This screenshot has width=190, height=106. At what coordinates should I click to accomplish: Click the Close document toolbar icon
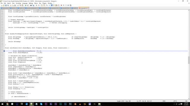(11, 5)
